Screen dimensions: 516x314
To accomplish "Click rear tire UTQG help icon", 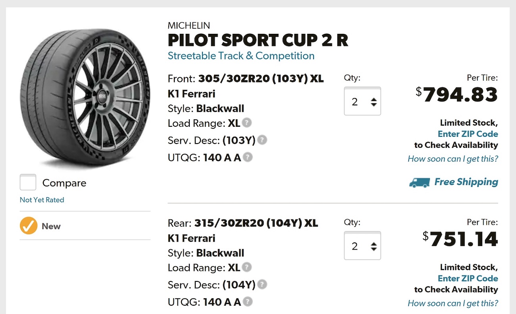I will click(248, 302).
